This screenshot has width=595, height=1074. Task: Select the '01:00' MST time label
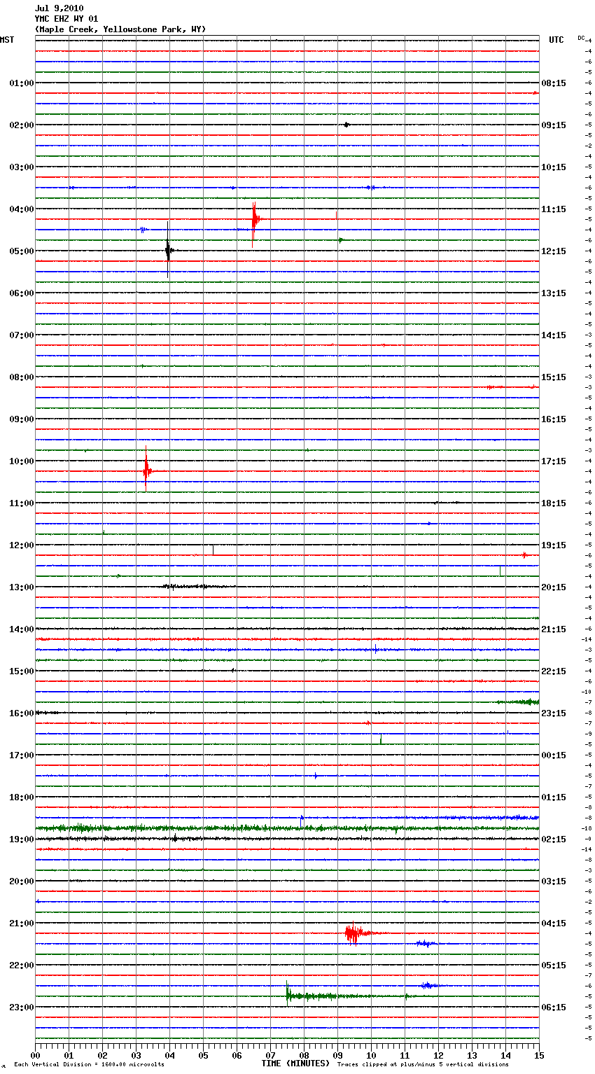point(22,83)
